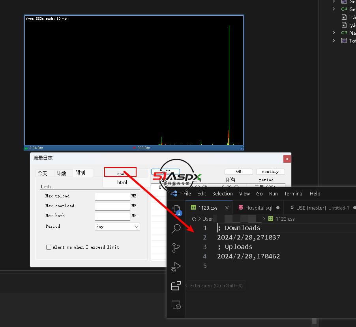
Task: Expand the To form tree node arrow
Action: point(334,41)
